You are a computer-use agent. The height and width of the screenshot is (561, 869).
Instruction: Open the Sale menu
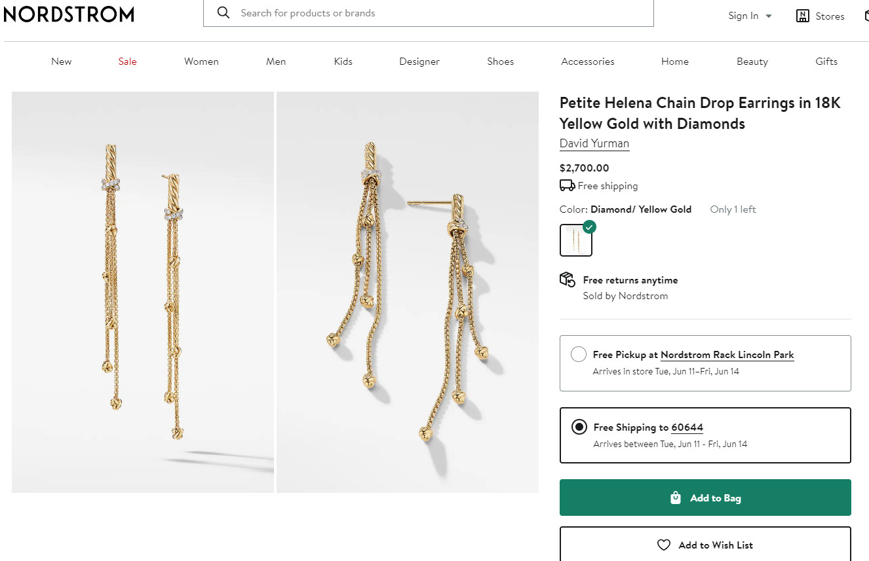click(x=127, y=62)
